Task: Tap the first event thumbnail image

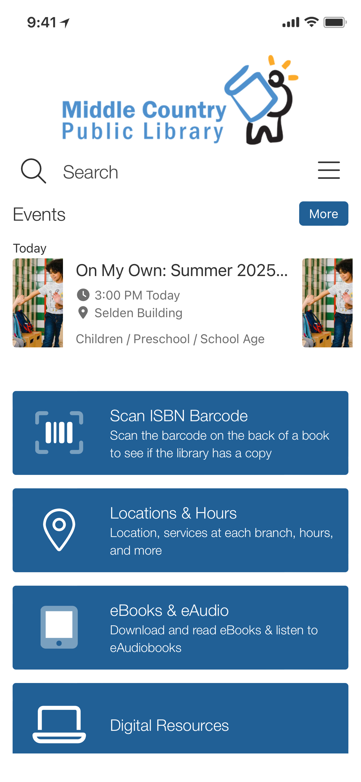Action: [38, 303]
